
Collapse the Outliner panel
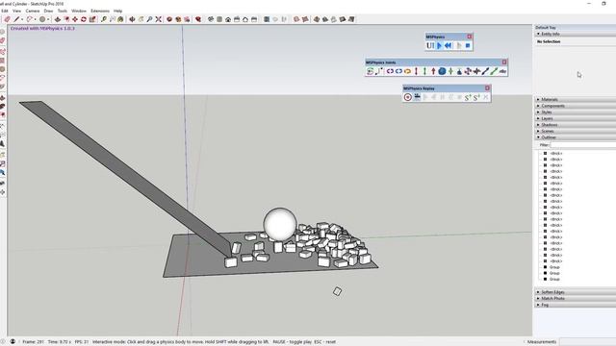[x=538, y=137]
